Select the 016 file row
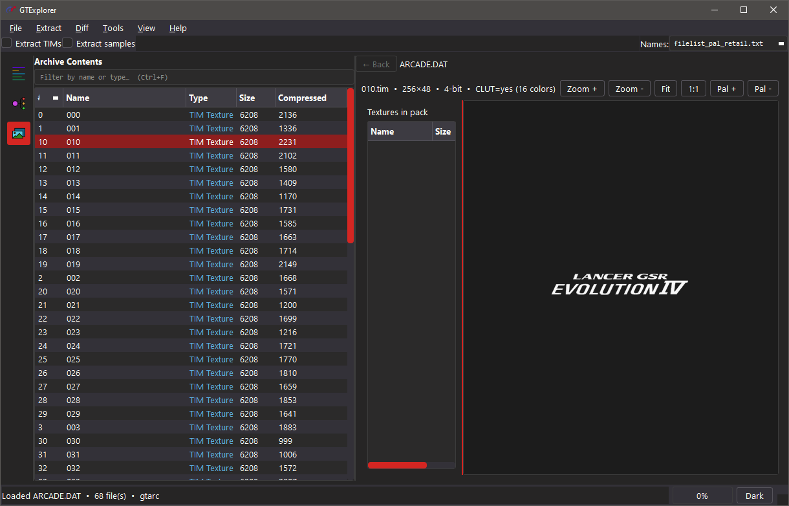Image resolution: width=789 pixels, height=506 pixels. 191,223
